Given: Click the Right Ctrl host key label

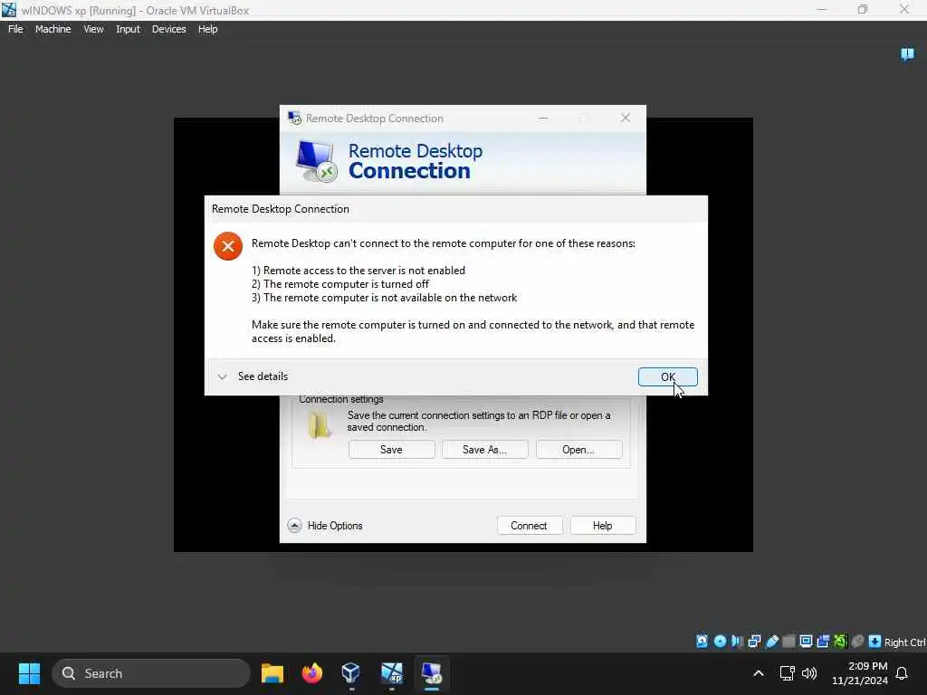Looking at the screenshot, I should pyautogui.click(x=904, y=643).
